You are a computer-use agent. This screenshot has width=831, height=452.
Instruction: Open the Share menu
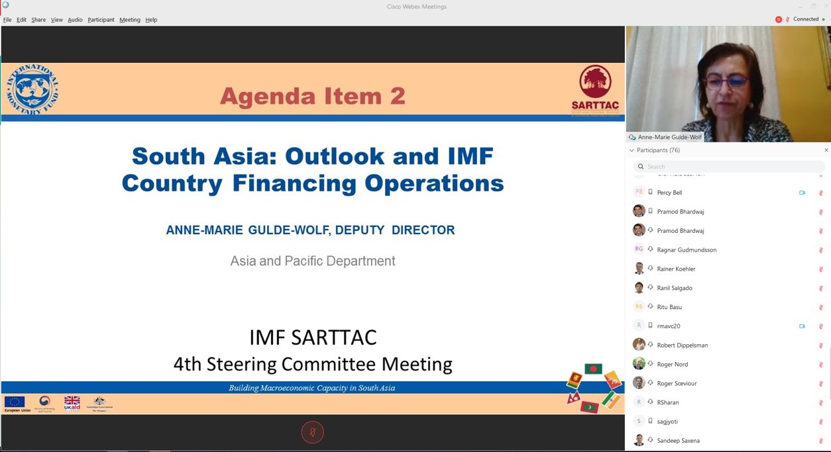38,20
